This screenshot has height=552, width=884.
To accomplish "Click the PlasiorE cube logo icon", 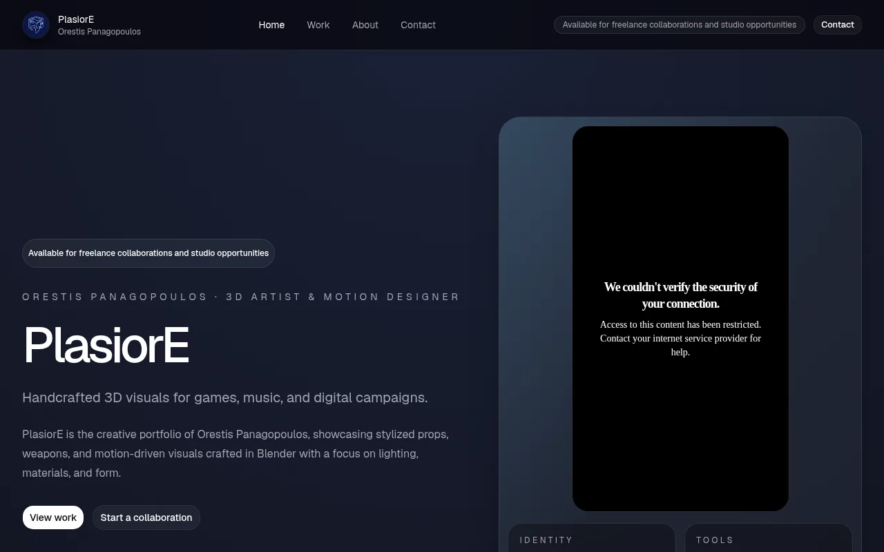I will (x=36, y=25).
